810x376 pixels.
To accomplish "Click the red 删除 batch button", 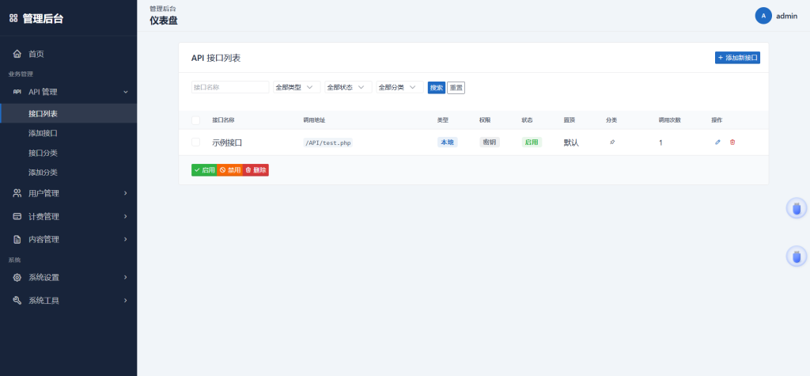I will pyautogui.click(x=255, y=170).
